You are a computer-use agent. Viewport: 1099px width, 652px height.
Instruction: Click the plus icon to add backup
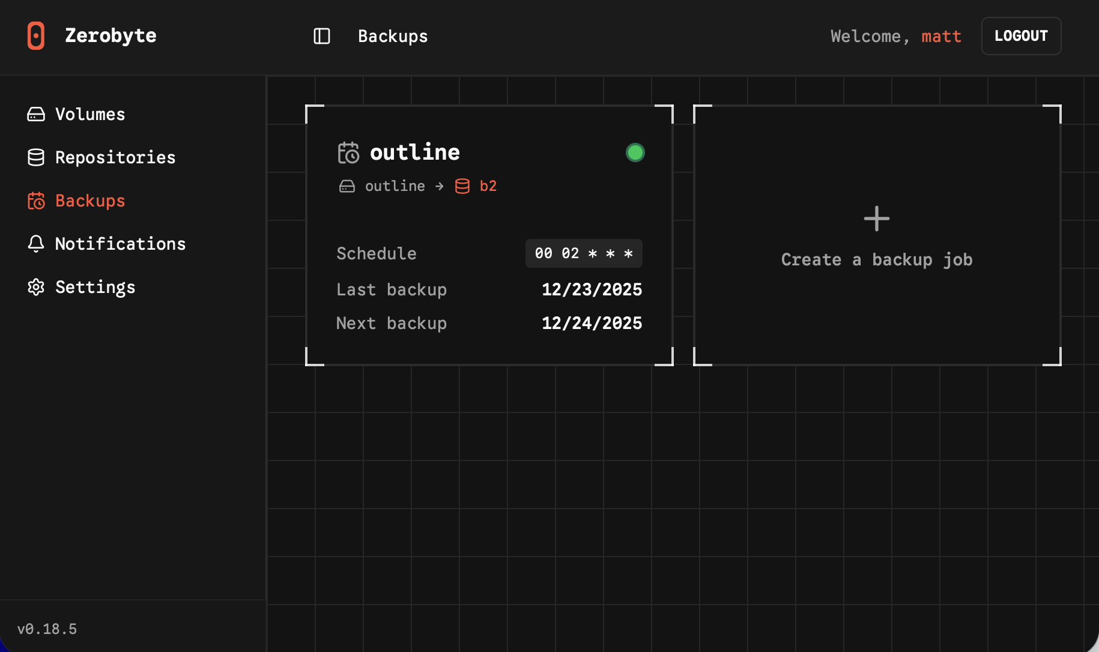[877, 219]
